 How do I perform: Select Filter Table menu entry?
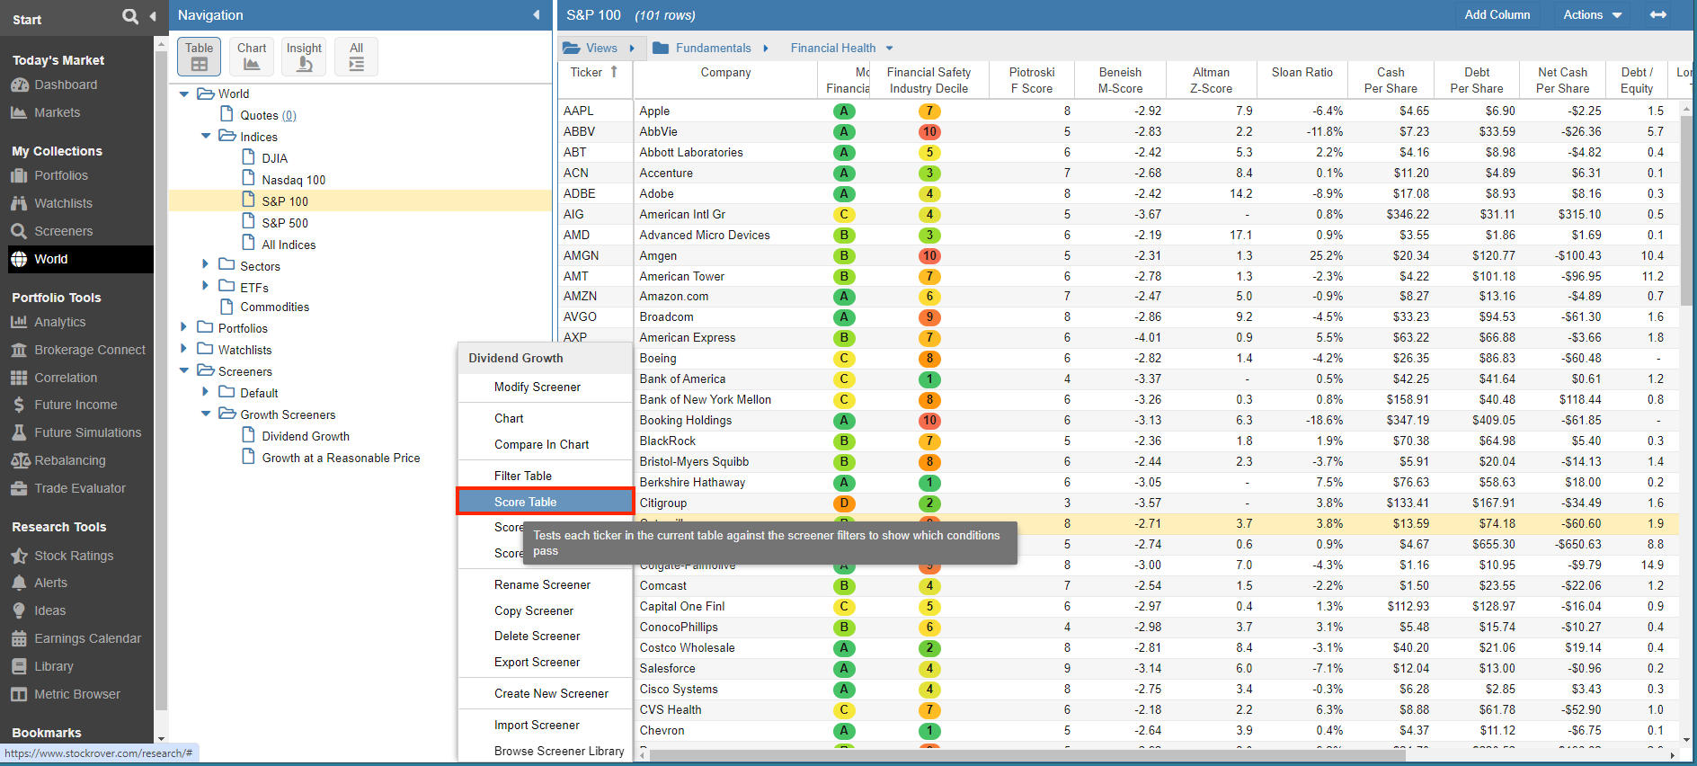[546, 476]
